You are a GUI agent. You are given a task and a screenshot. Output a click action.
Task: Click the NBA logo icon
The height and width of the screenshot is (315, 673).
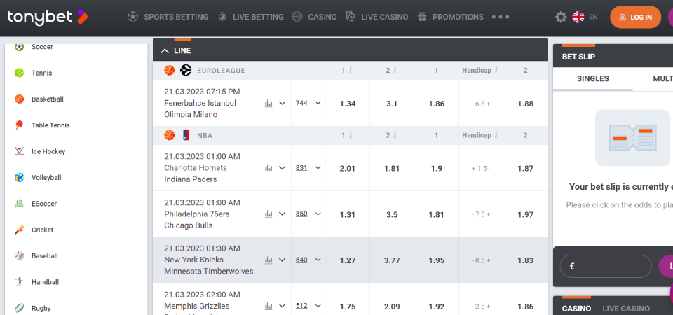click(186, 135)
